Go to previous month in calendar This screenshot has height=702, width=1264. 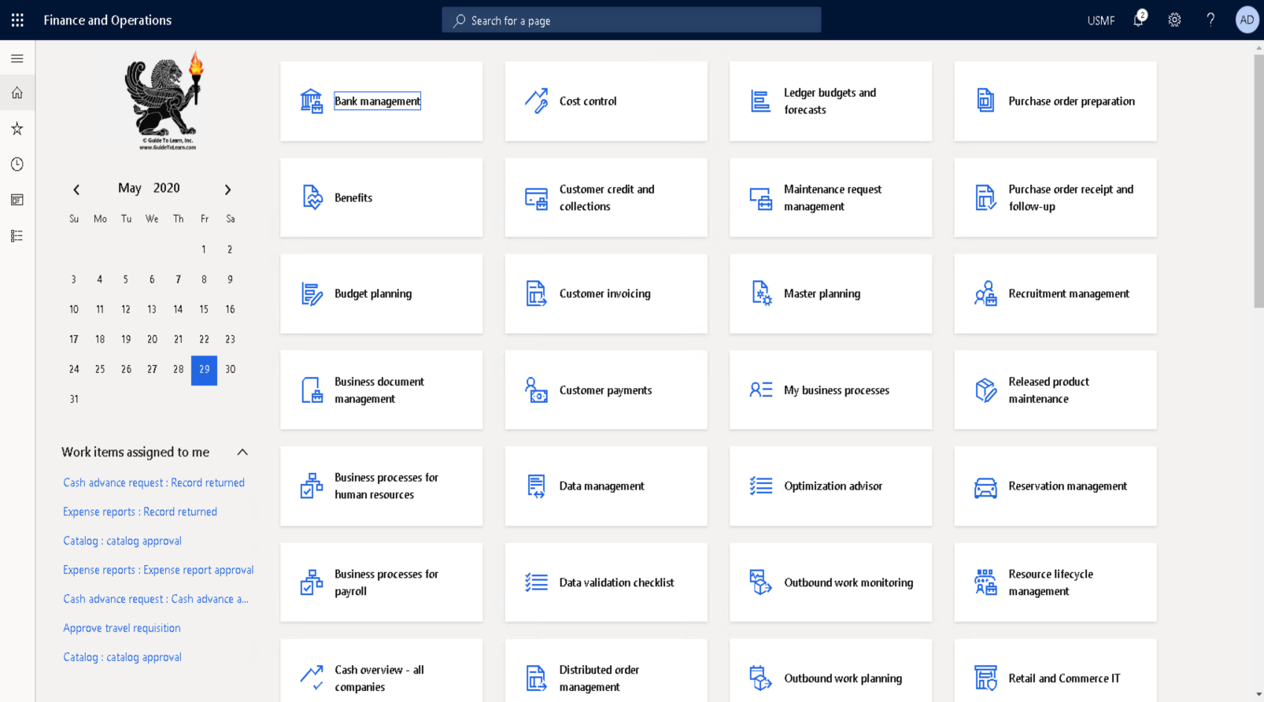(x=76, y=190)
